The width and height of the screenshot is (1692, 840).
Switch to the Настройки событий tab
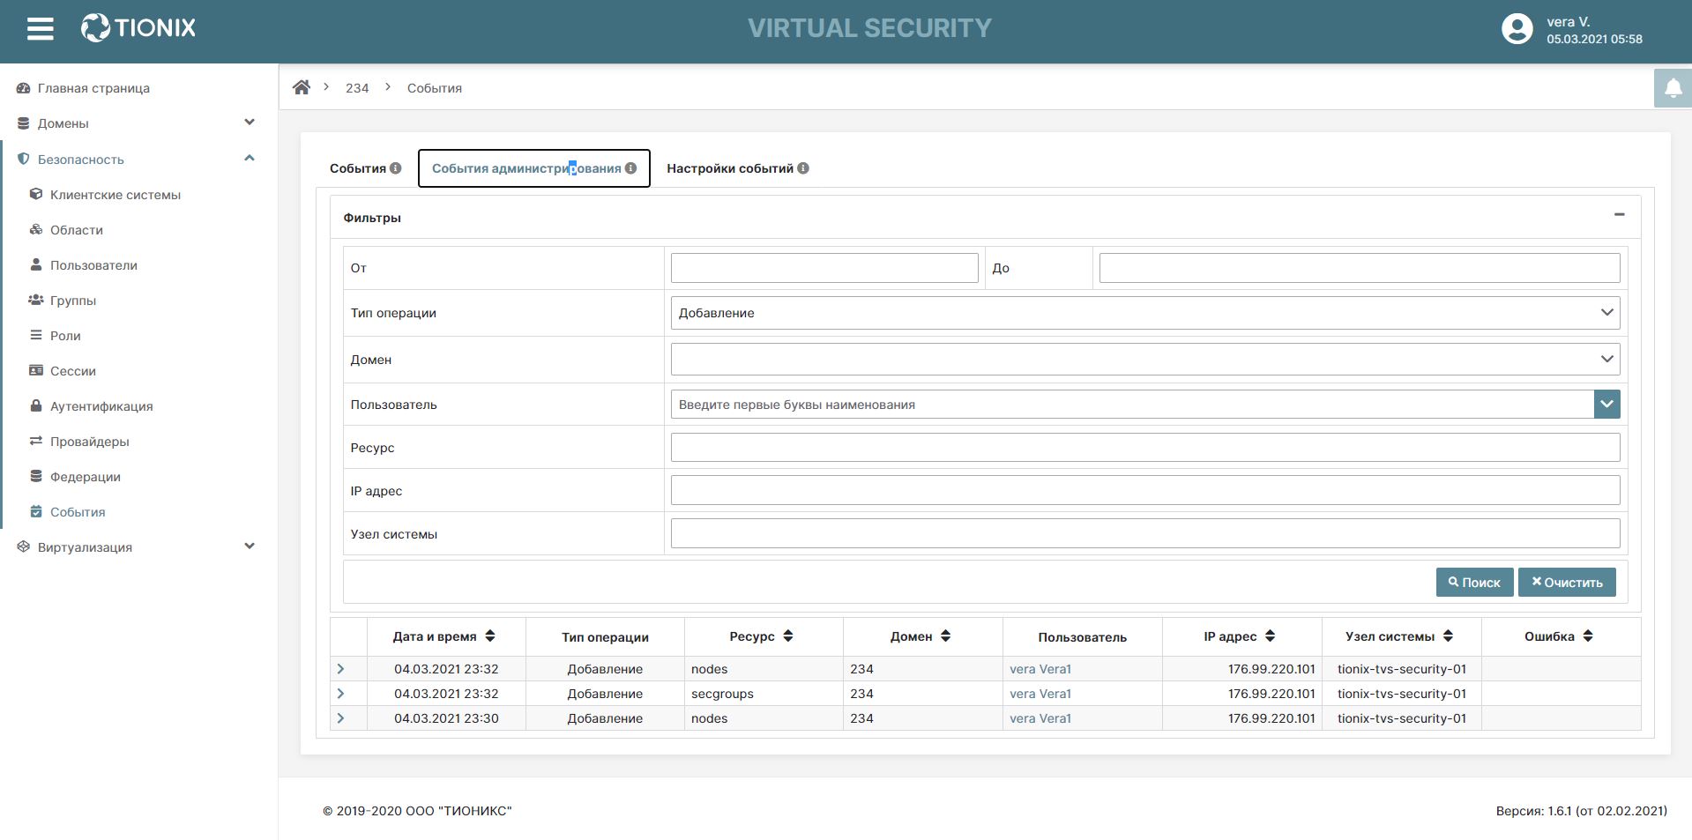pyautogui.click(x=729, y=168)
